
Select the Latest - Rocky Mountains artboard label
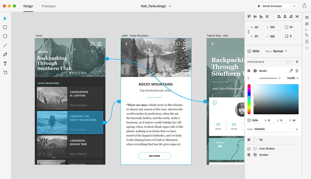click(x=135, y=35)
